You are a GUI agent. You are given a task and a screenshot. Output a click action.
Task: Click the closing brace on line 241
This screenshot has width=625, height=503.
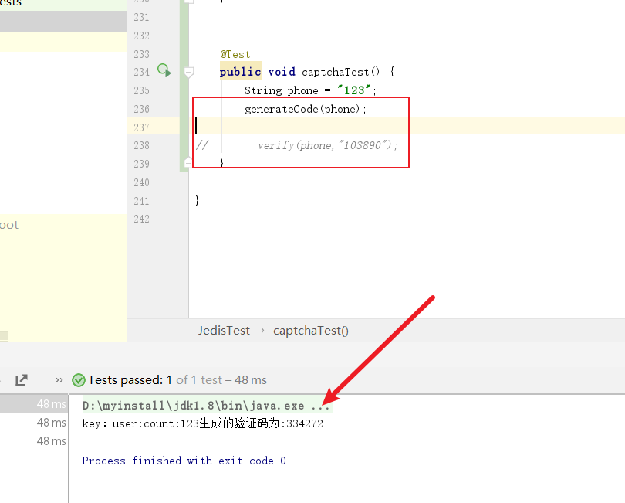197,200
